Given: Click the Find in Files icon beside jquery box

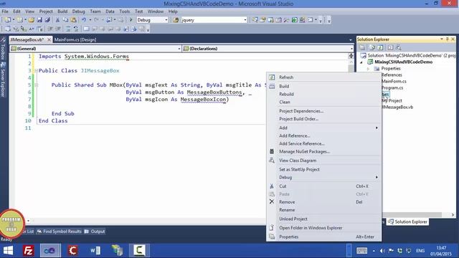Looking at the screenshot, I should click(x=176, y=20).
